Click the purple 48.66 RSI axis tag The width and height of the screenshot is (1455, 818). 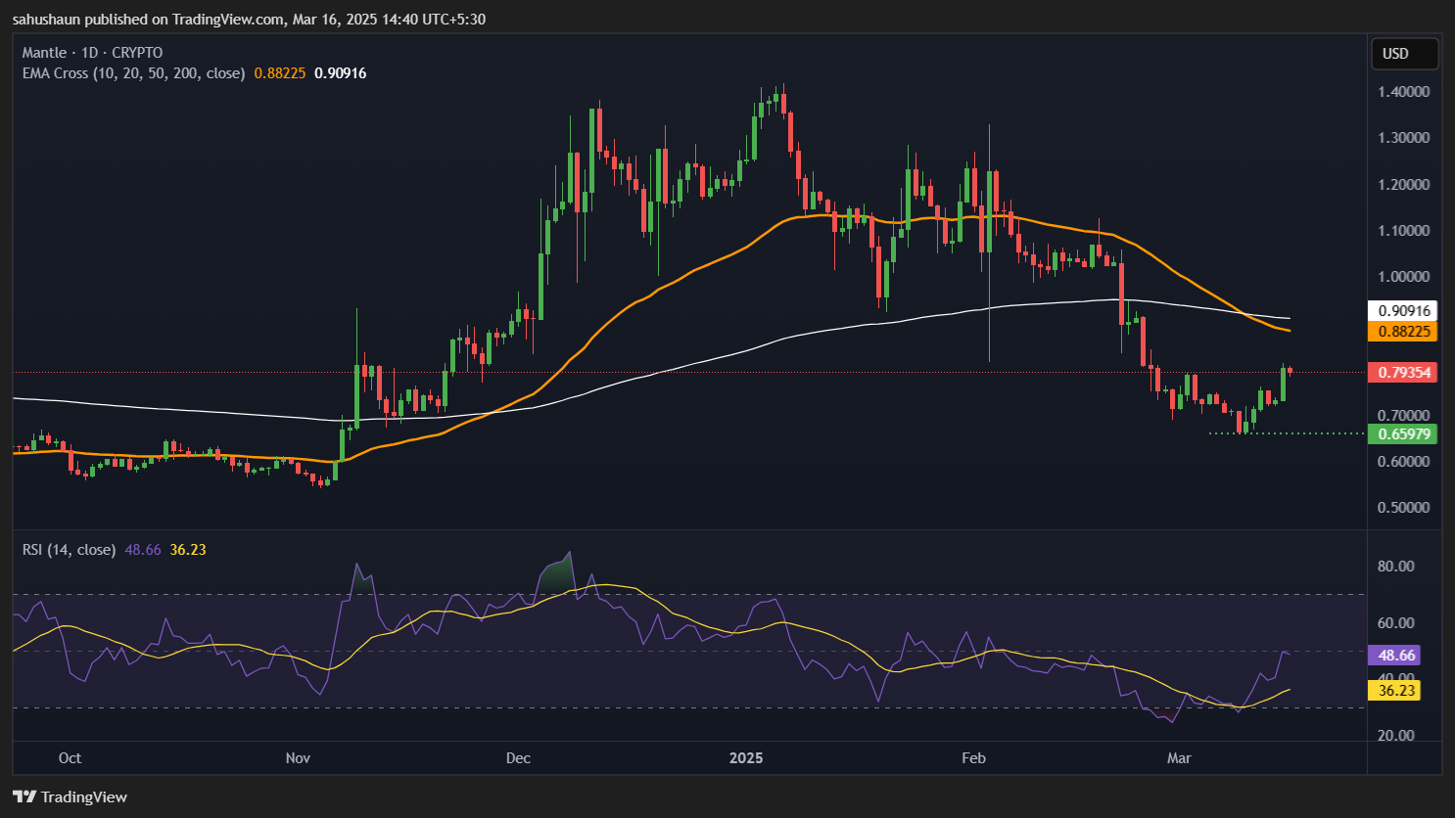1395,656
